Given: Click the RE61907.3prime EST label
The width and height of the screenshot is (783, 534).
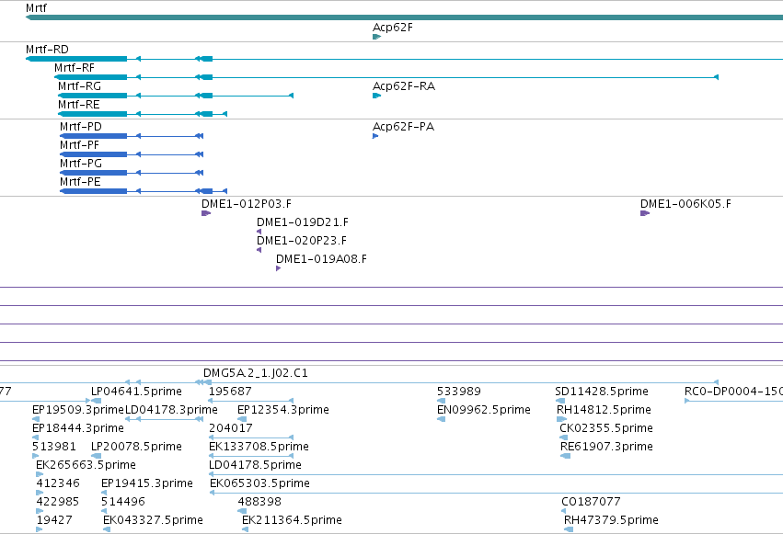Looking at the screenshot, I should 606,447.
